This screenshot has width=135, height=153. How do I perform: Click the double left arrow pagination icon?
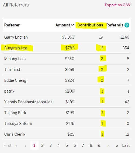coord(16,146)
